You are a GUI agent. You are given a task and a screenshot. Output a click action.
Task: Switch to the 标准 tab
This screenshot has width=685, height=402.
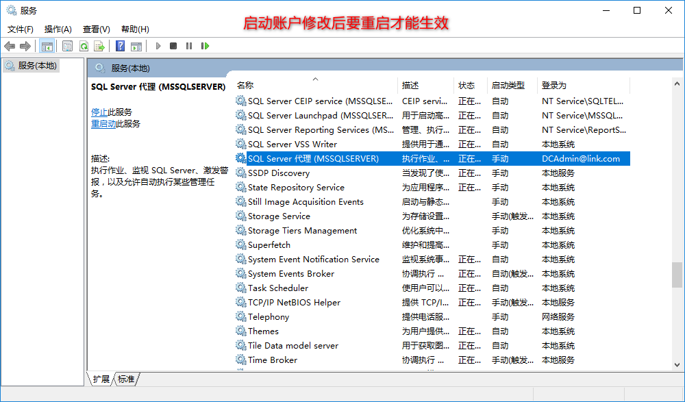(x=126, y=379)
